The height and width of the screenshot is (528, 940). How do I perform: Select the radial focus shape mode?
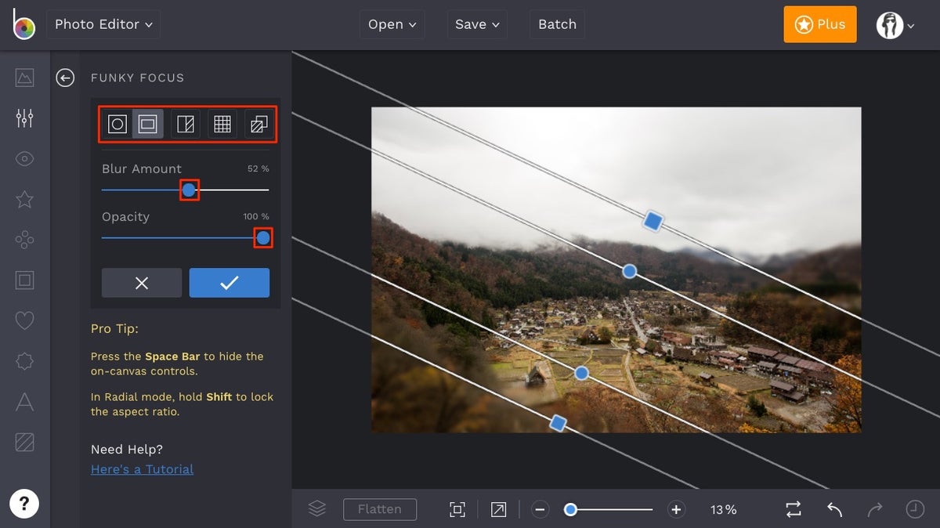coord(117,124)
